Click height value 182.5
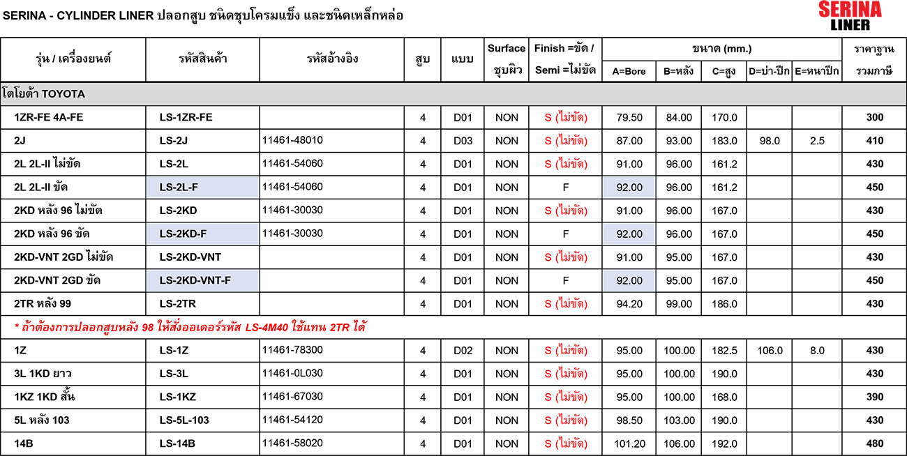The width and height of the screenshot is (907, 456). point(724,351)
